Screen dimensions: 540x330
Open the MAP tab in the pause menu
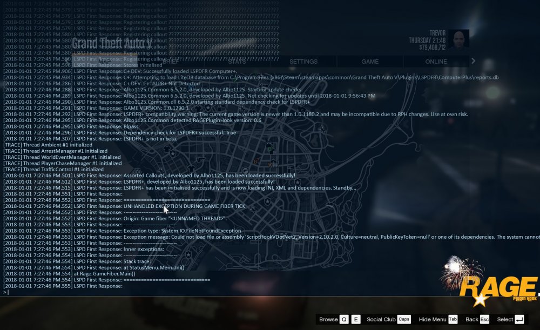point(105,62)
